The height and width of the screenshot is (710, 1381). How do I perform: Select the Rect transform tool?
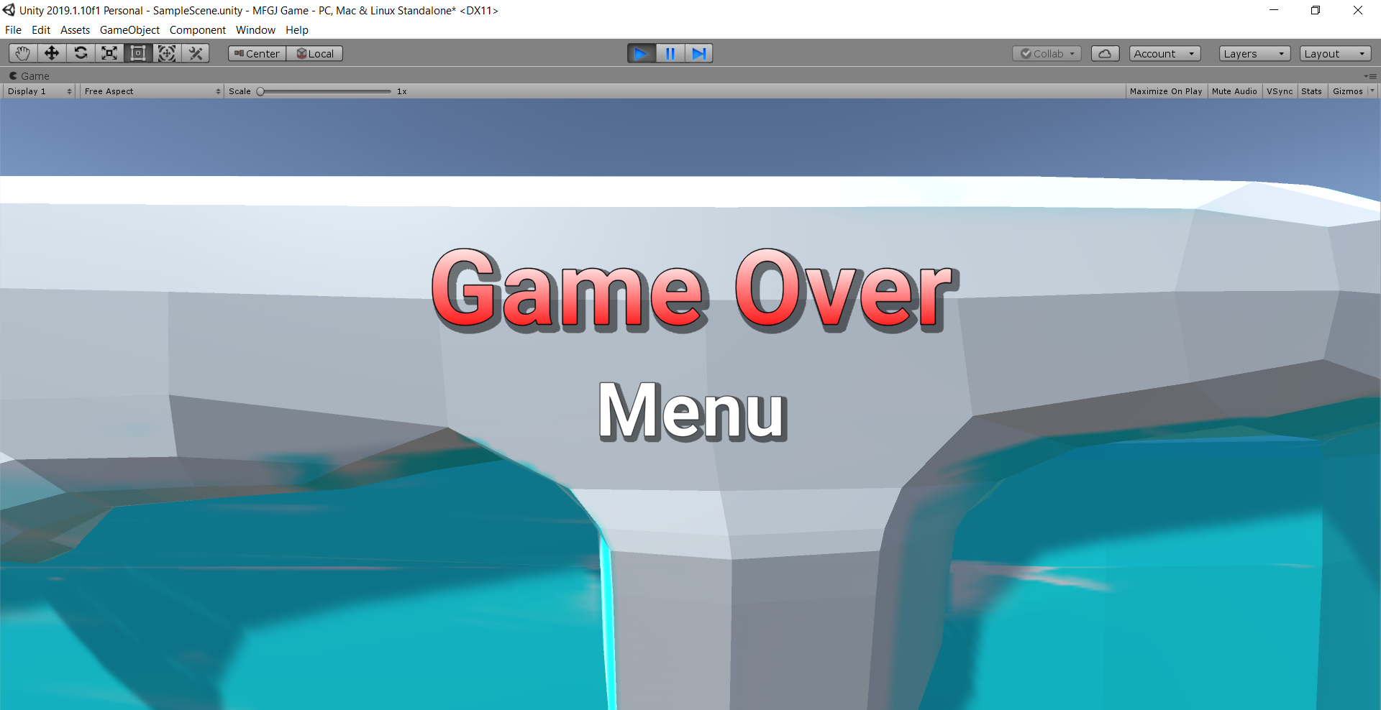tap(138, 53)
